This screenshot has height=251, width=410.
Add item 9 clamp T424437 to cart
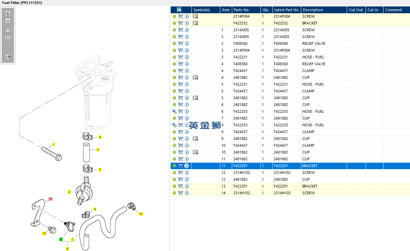(x=181, y=132)
